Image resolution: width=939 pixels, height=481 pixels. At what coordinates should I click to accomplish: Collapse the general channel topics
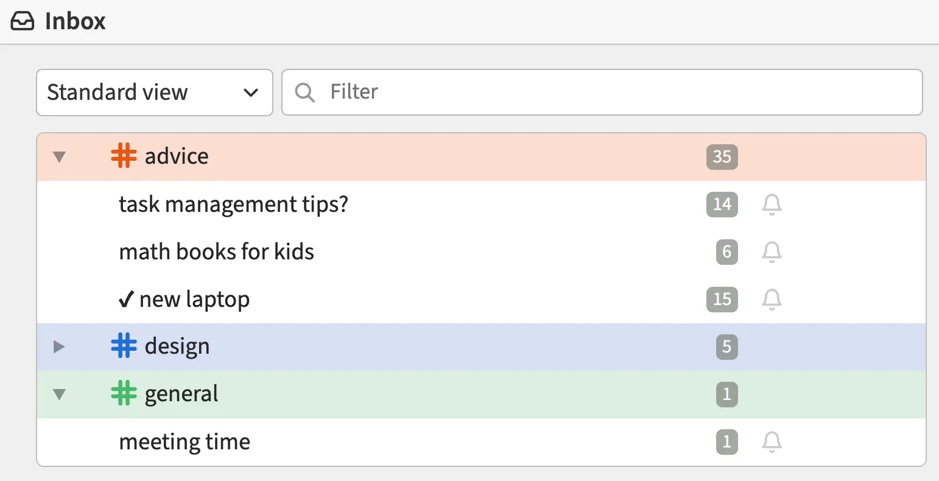point(59,395)
